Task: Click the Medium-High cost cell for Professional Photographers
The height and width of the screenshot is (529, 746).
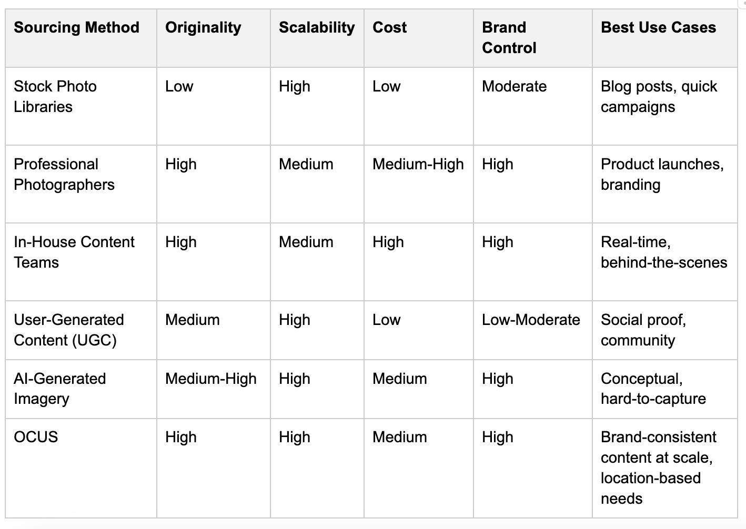Action: (x=418, y=164)
